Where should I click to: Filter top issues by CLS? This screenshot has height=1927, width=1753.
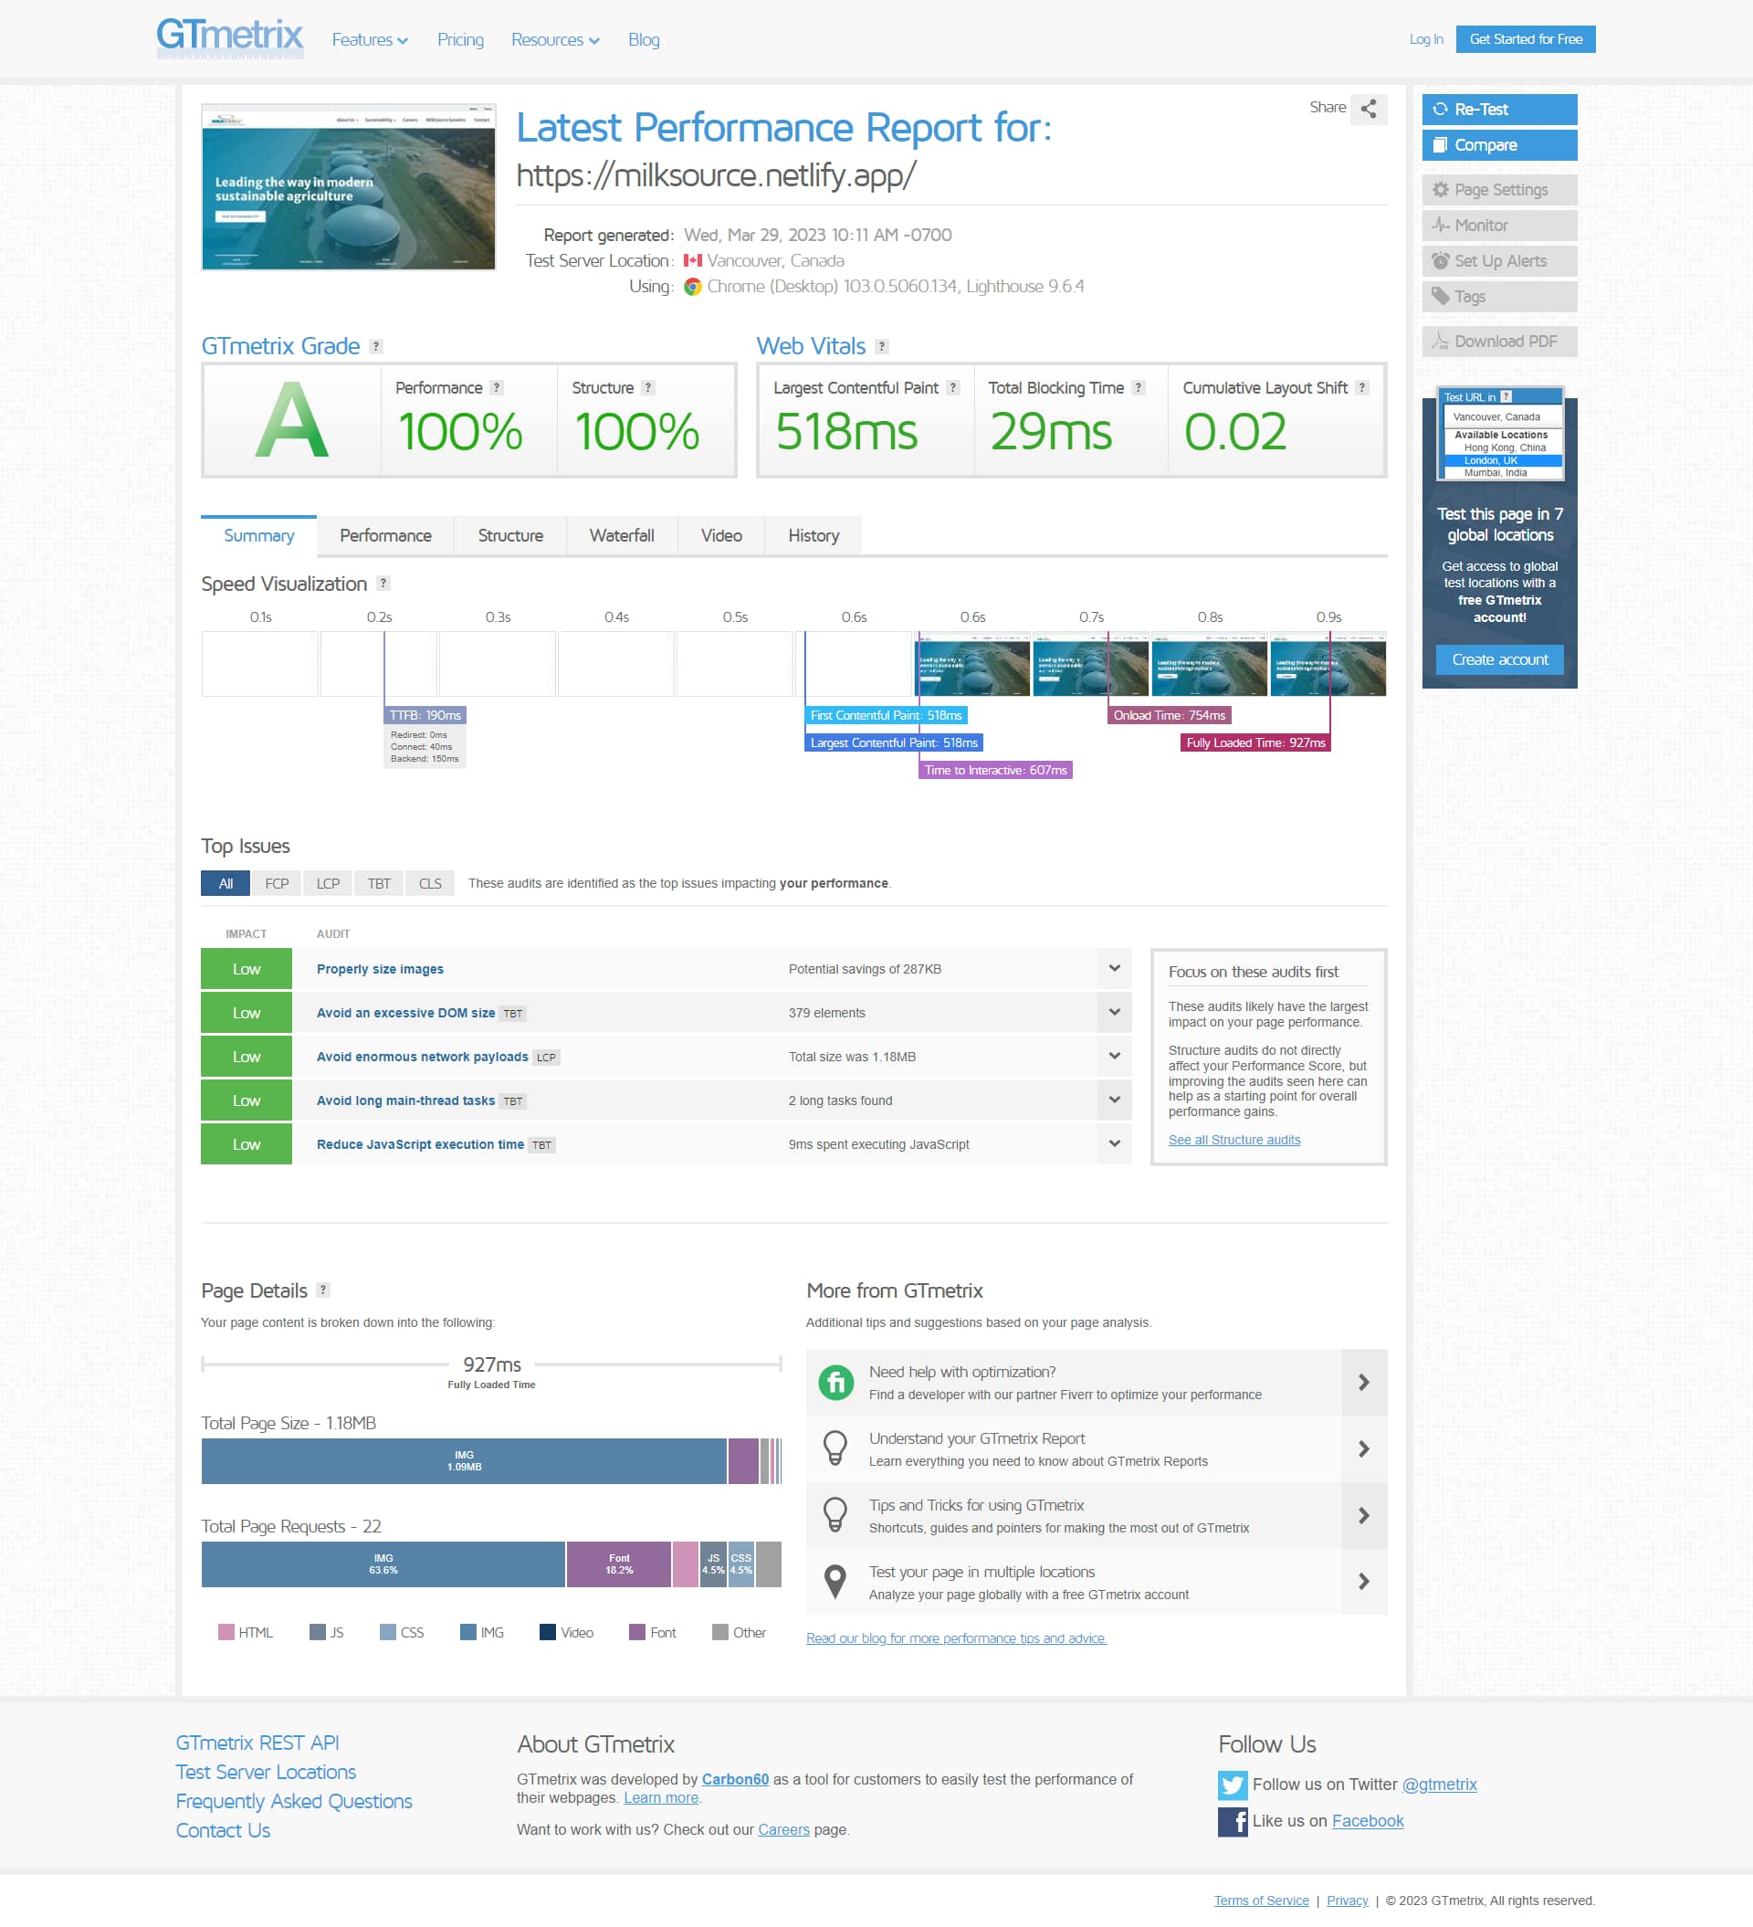(x=430, y=883)
